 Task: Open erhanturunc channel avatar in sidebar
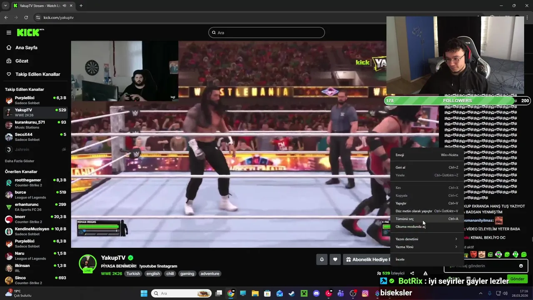tap(9, 207)
